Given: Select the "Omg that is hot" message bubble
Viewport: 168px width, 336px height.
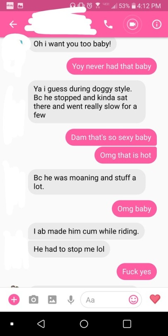Looking at the screenshot, I should (x=126, y=155).
